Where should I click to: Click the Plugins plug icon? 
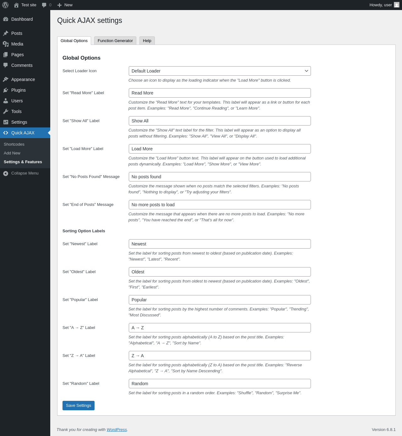[x=6, y=90]
